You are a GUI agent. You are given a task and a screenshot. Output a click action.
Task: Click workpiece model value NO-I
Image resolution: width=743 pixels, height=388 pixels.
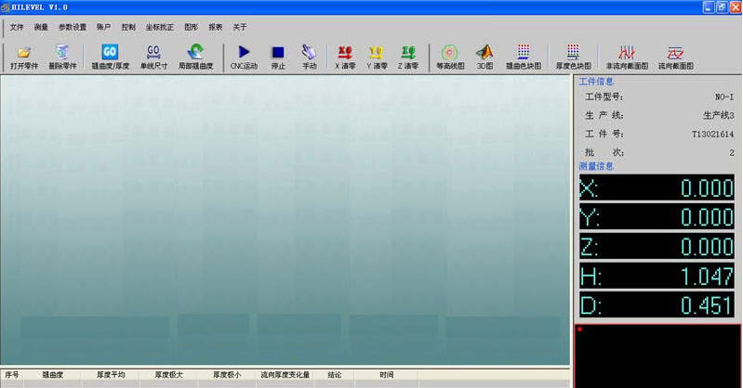coord(724,97)
